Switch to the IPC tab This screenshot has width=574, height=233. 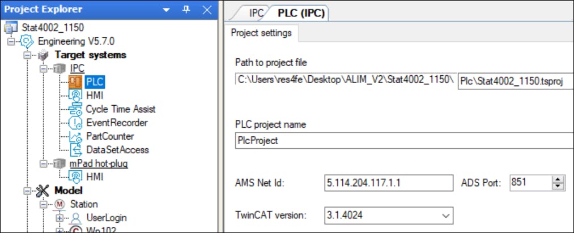click(257, 12)
